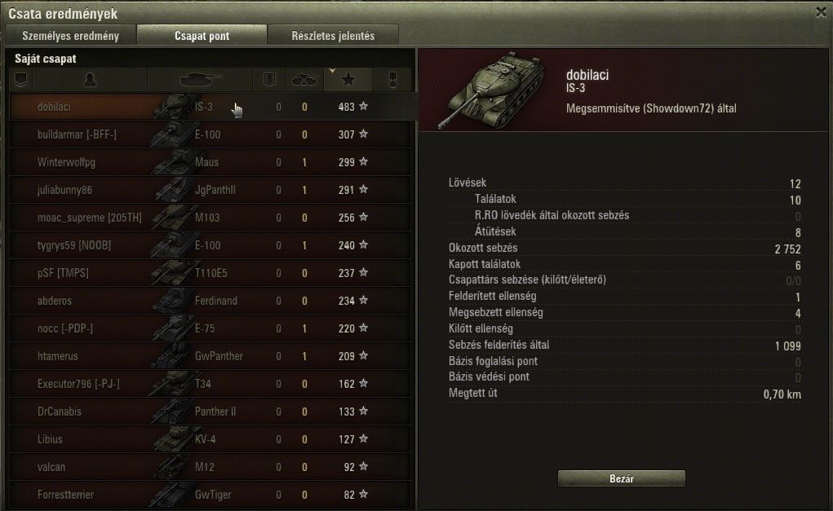Click star icon next to dobilaci's 483
833x511 pixels.
[363, 106]
